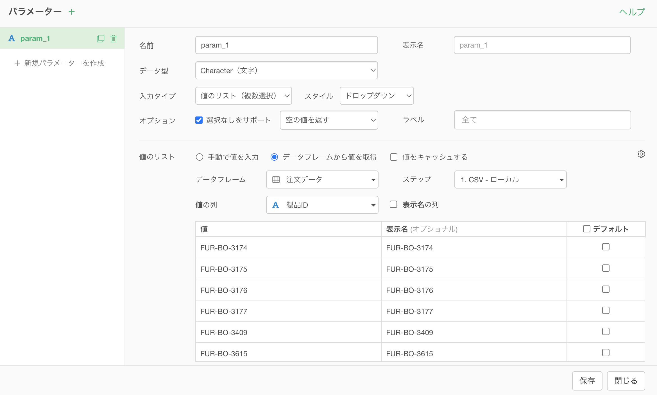
Task: Click the 閉じる button
Action: click(626, 381)
